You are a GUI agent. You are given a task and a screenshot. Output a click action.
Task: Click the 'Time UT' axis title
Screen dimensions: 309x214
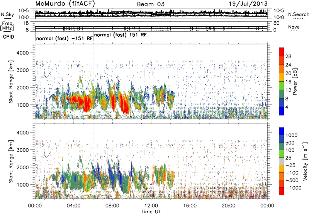click(x=151, y=212)
